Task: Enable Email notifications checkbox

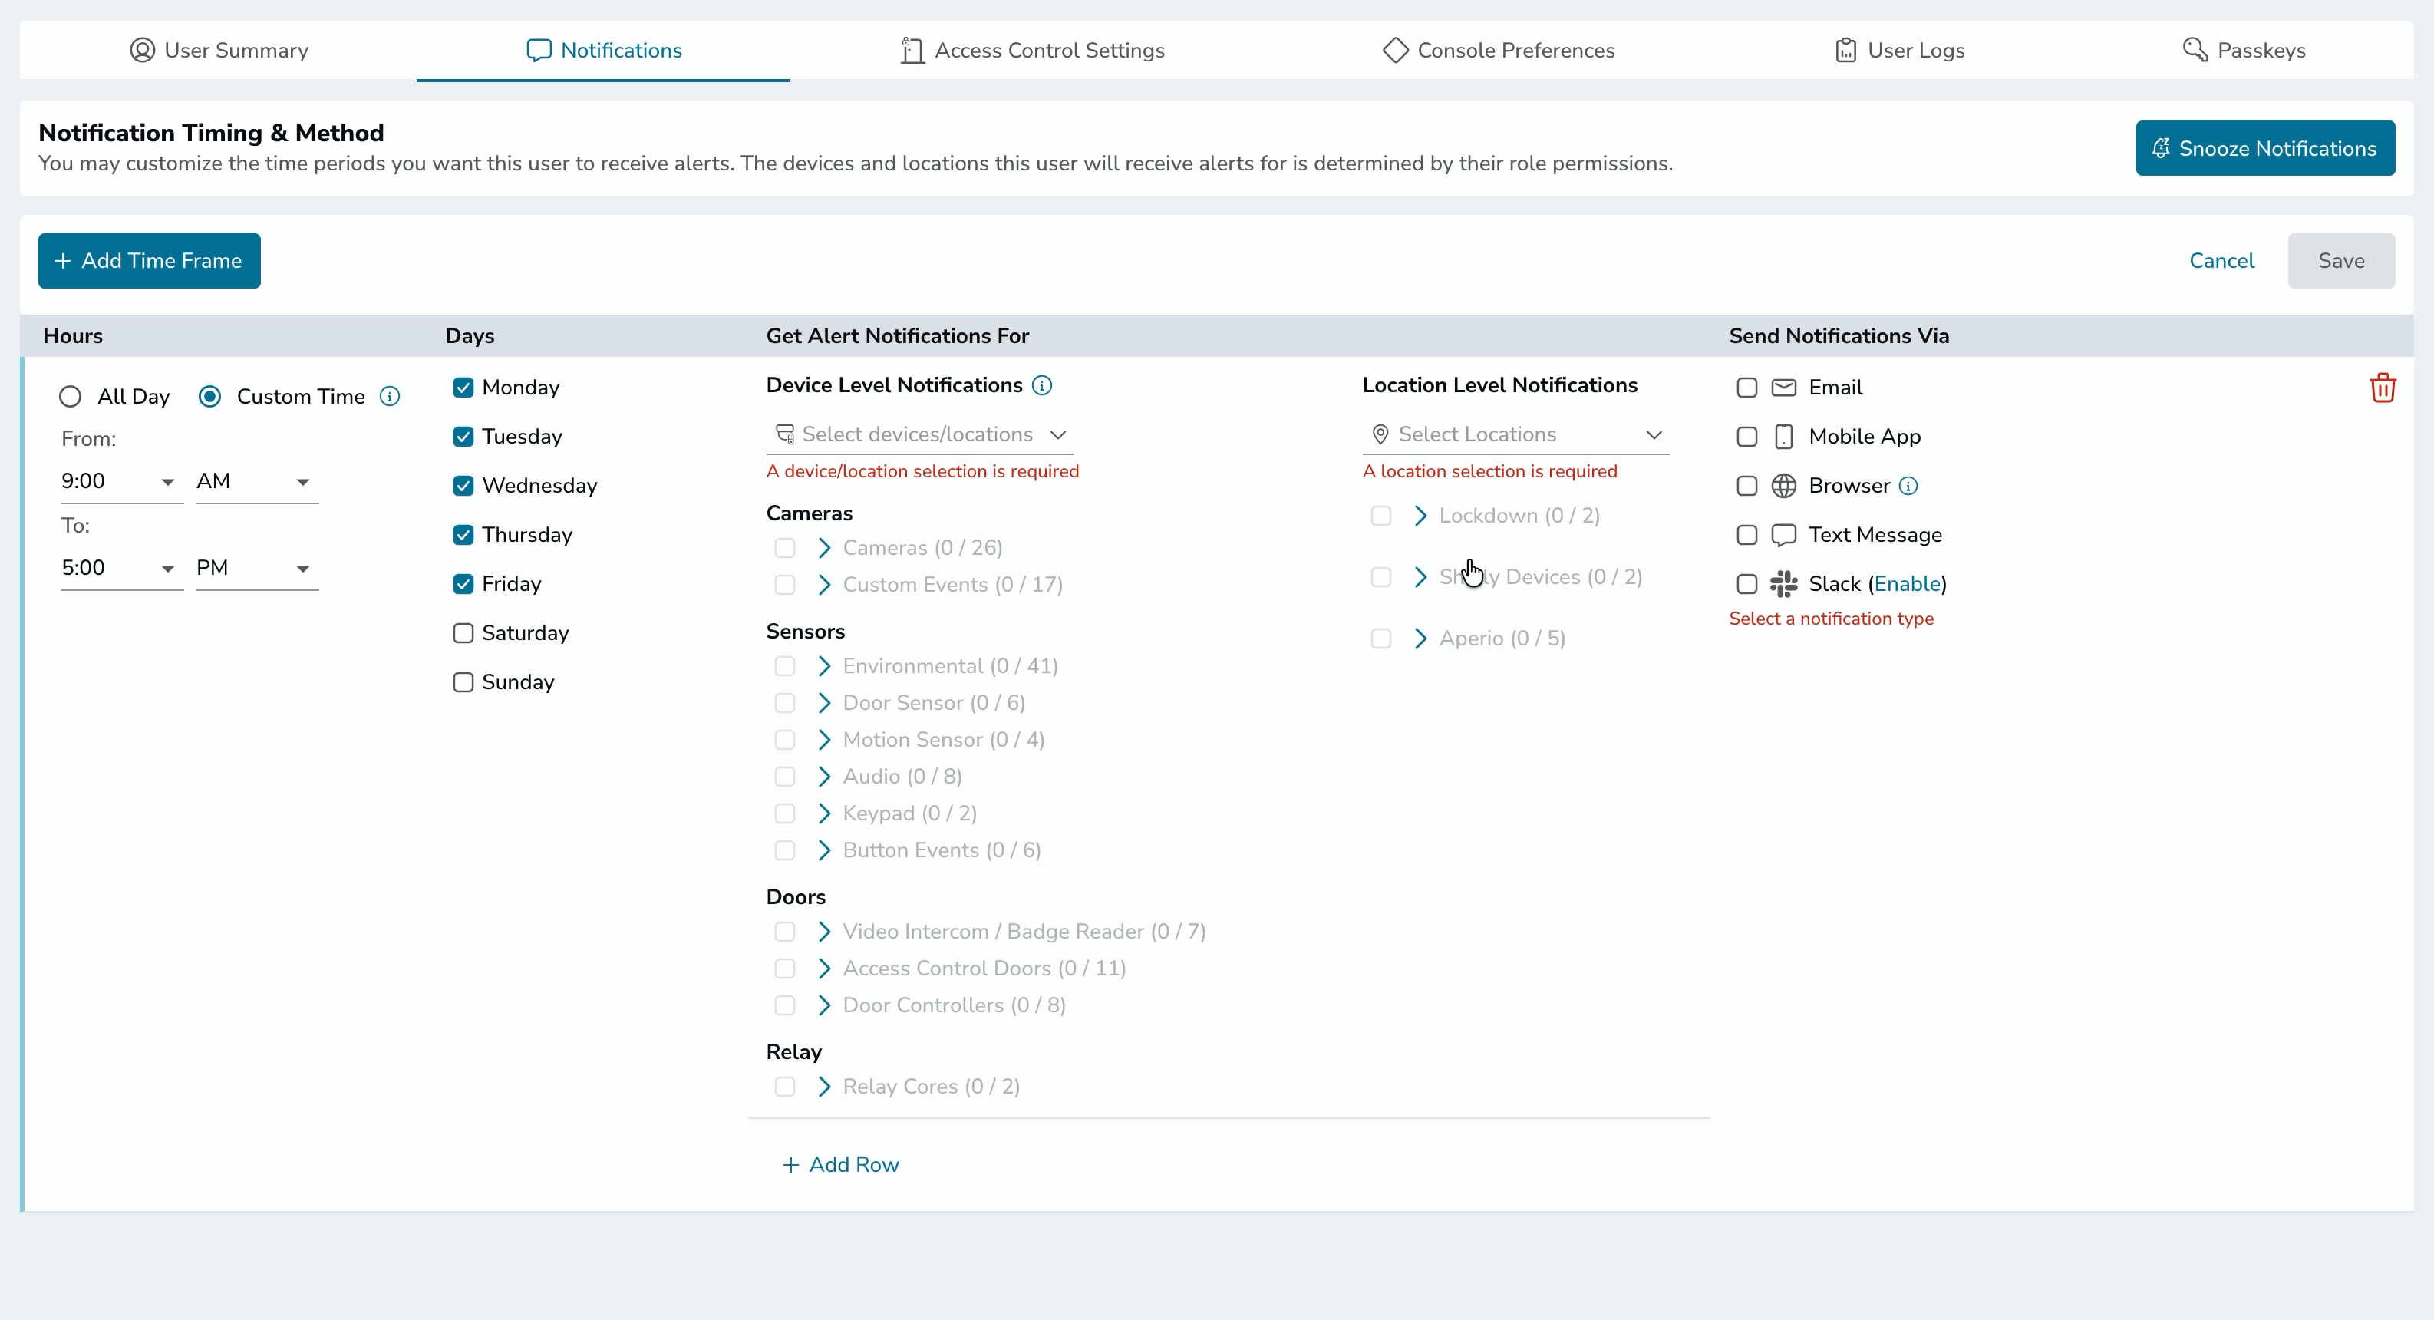Action: tap(1747, 388)
